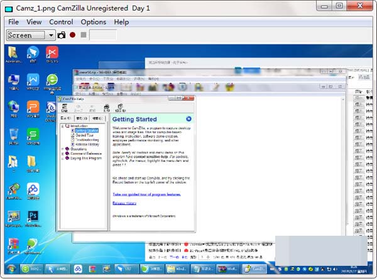Click the blue bird app desktop icon
The image size is (377, 279).
click(x=33, y=54)
